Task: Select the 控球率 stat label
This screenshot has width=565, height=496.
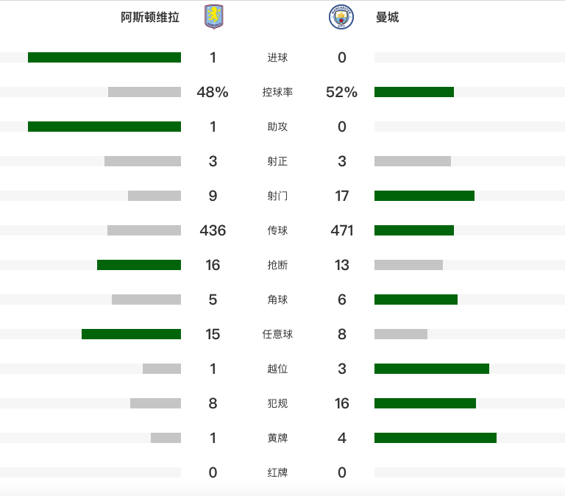Action: tap(277, 92)
